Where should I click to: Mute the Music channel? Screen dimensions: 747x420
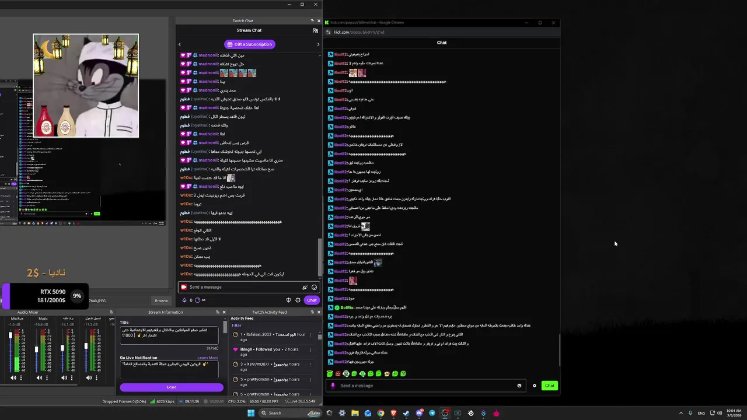pyautogui.click(x=39, y=377)
